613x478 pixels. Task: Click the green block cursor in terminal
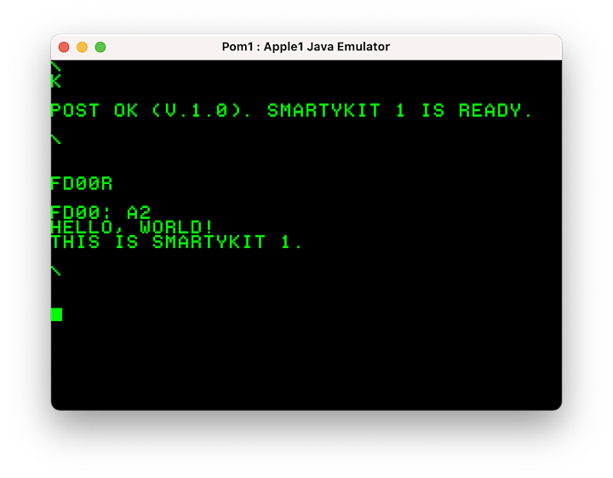[57, 314]
